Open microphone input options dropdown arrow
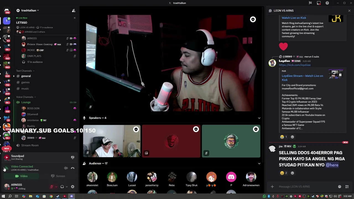Screen dimensions: 354x199 pyautogui.click(x=56, y=187)
